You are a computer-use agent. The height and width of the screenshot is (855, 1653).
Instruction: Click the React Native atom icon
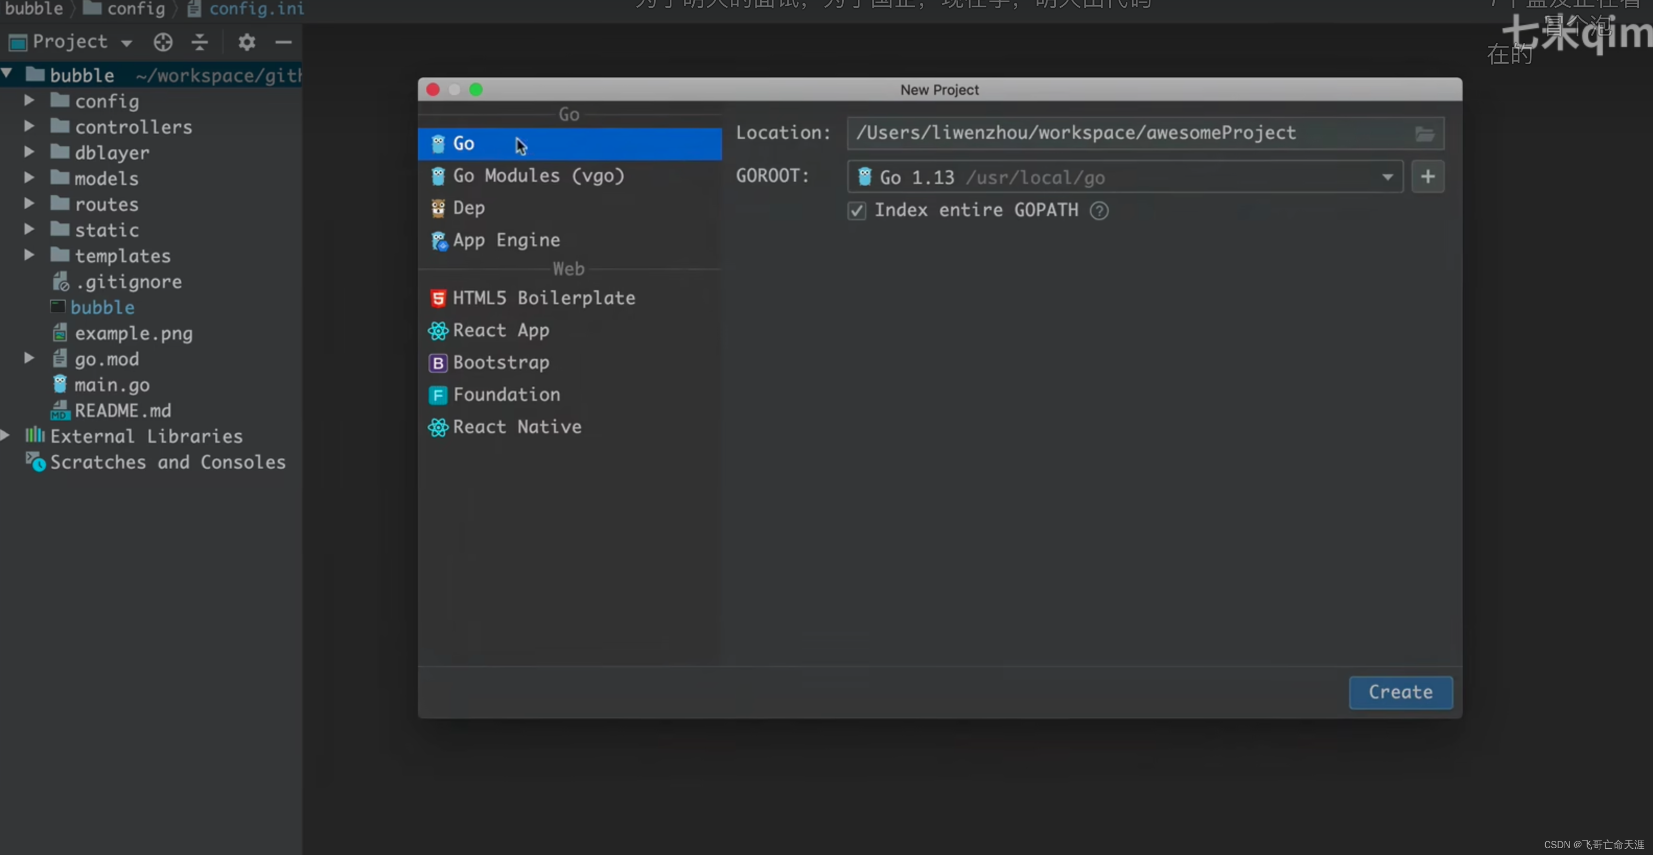(x=438, y=427)
